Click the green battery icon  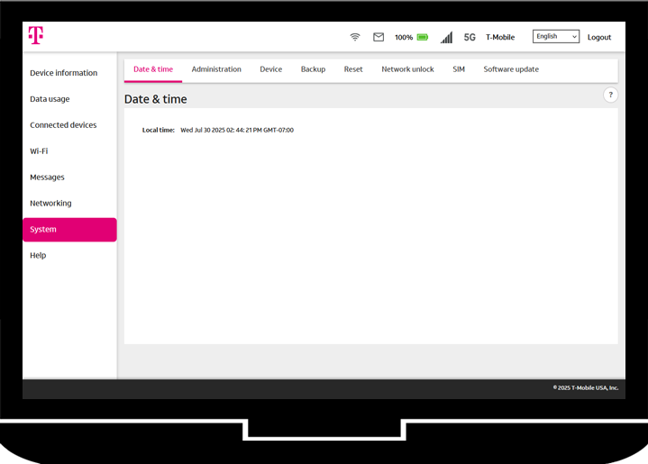(x=423, y=37)
